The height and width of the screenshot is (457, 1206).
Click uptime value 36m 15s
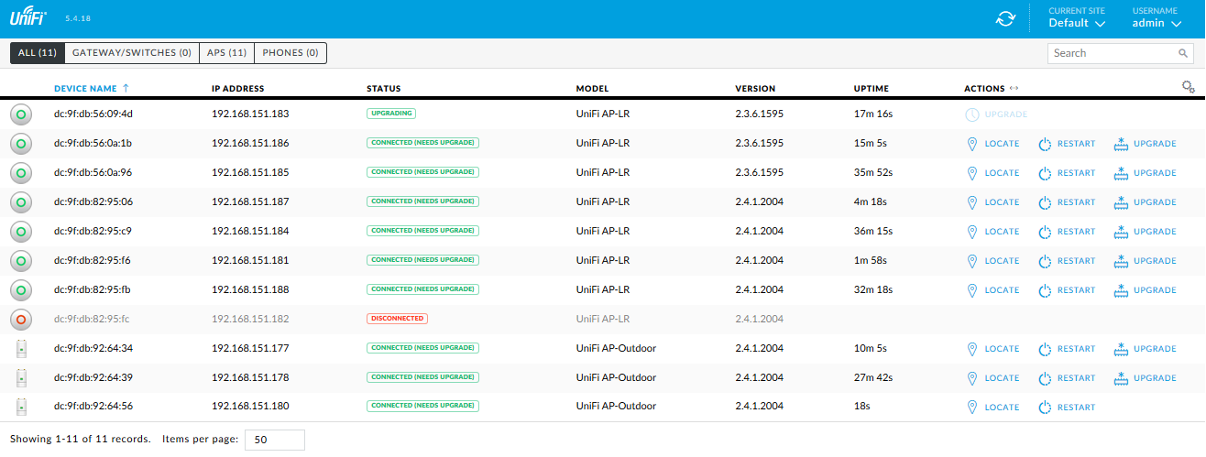[x=873, y=232]
